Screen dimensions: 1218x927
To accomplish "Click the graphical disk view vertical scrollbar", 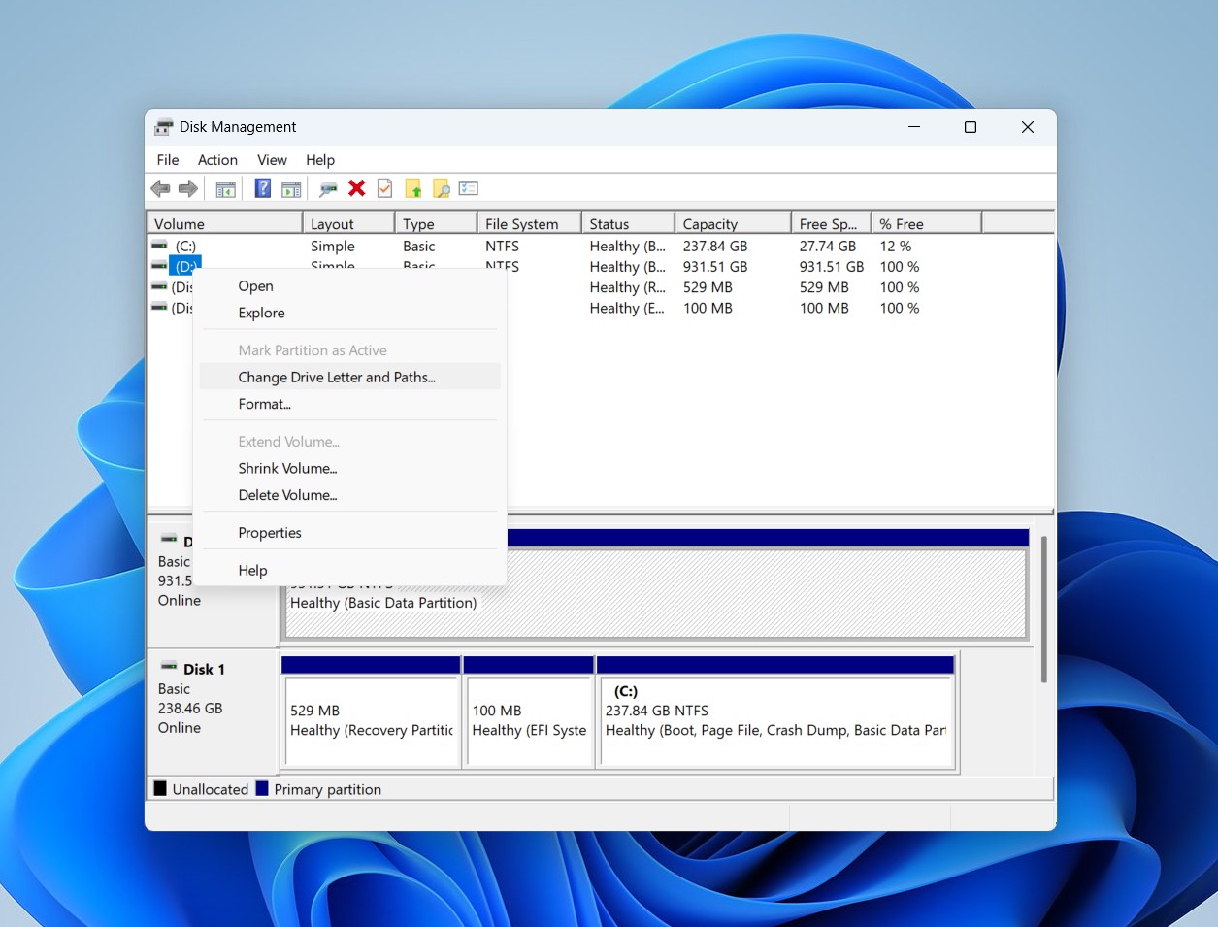I will click(1044, 609).
